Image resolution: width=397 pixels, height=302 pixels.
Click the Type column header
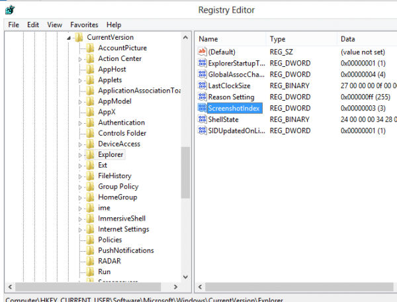point(301,39)
